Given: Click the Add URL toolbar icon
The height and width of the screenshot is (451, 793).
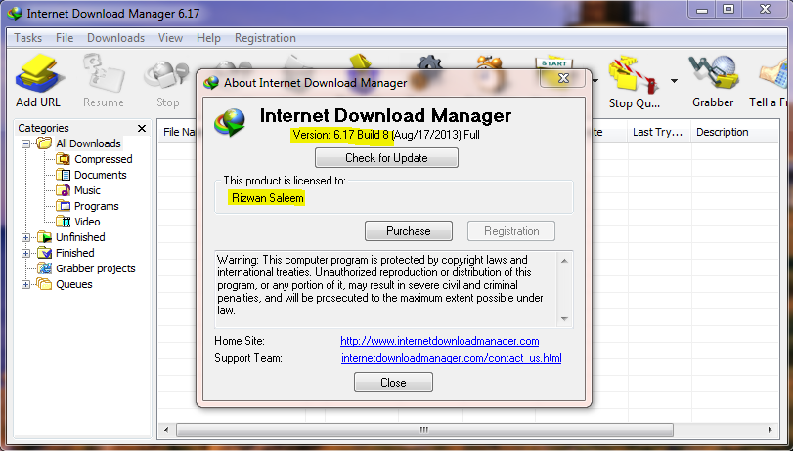Looking at the screenshot, I should click(38, 81).
